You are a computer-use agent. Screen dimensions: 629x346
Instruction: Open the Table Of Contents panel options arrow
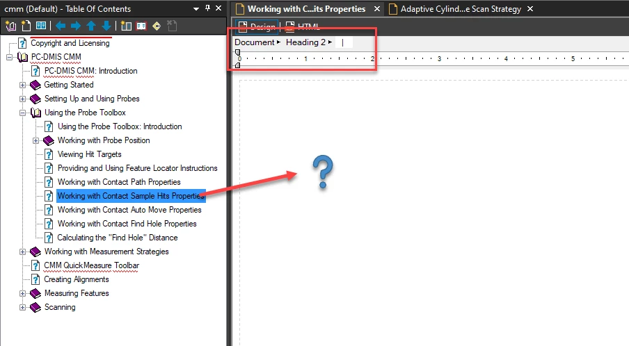click(196, 9)
